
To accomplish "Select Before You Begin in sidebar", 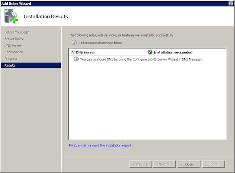I will tap(17, 32).
